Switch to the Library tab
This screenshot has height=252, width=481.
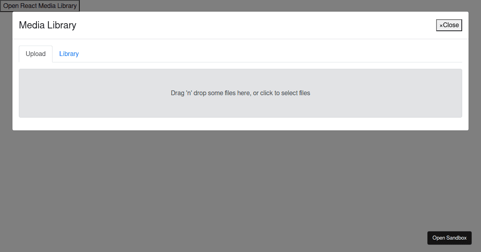point(69,54)
